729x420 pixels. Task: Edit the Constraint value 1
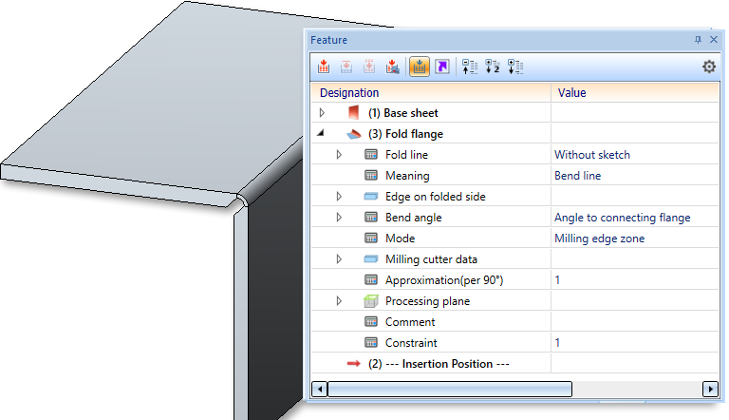(635, 343)
